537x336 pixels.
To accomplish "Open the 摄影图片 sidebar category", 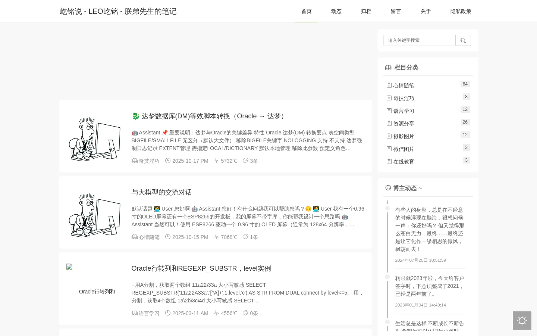I will (x=404, y=136).
